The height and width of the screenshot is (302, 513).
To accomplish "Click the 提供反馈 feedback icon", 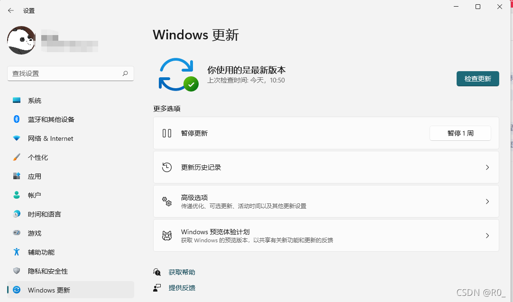I will tap(157, 288).
